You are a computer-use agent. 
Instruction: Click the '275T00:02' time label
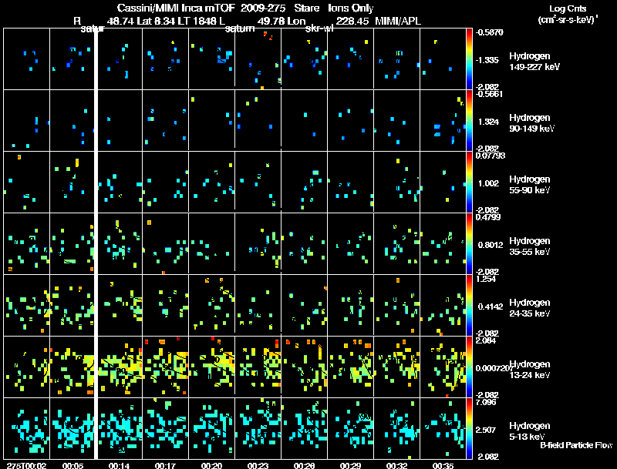pyautogui.click(x=26, y=465)
